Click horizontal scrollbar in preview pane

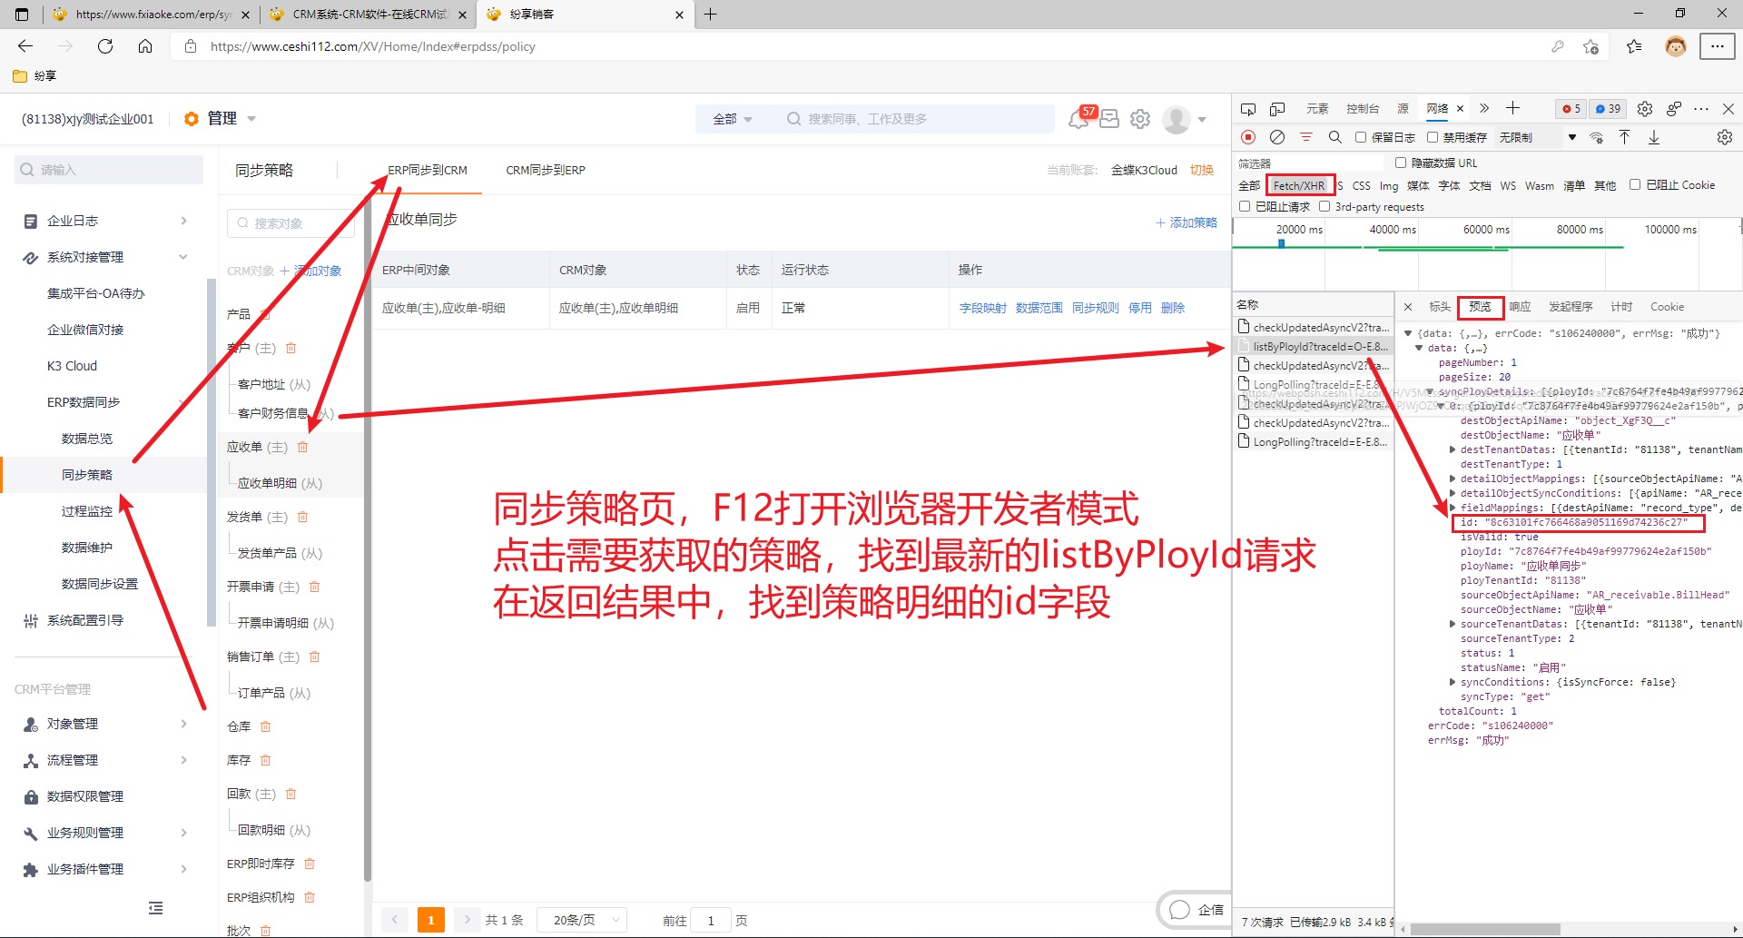click(x=1485, y=930)
